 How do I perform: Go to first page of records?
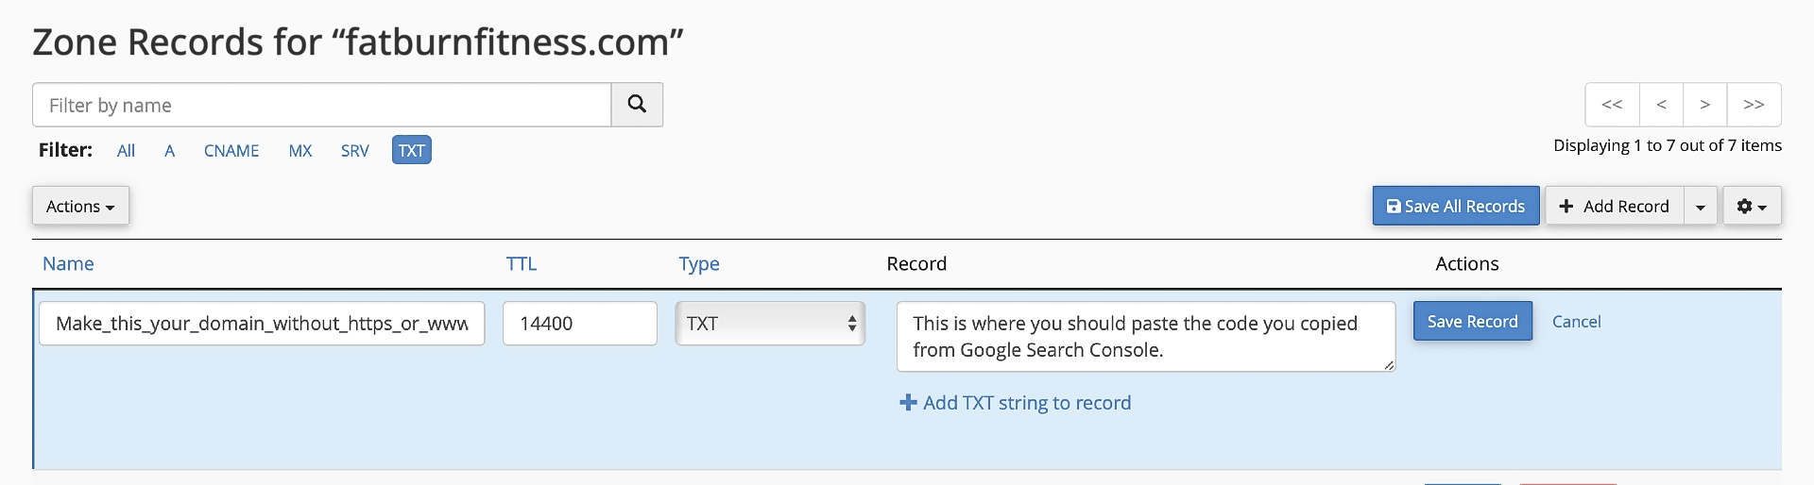pyautogui.click(x=1612, y=105)
